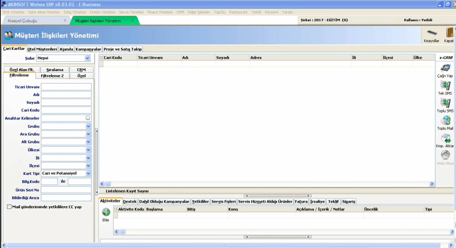Click the Ekle green plus icon
This screenshot has height=248, width=456.
click(106, 213)
